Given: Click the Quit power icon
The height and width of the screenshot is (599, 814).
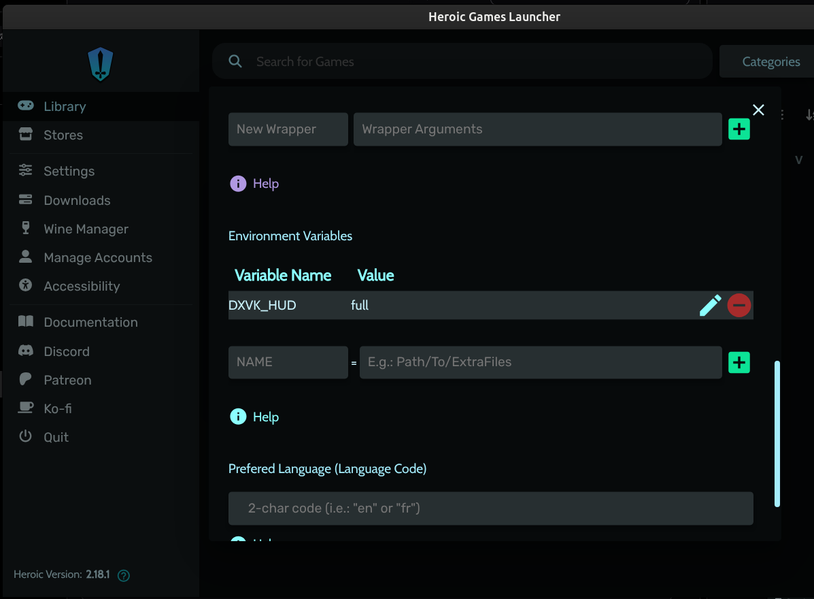Looking at the screenshot, I should pos(25,436).
